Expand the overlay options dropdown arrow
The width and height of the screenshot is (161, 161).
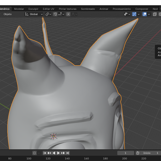click(149, 14)
